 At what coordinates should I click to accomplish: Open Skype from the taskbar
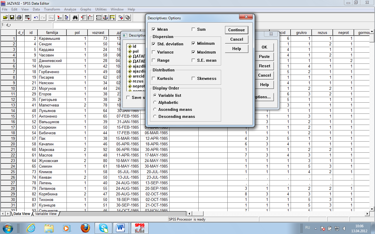[x=103, y=228]
